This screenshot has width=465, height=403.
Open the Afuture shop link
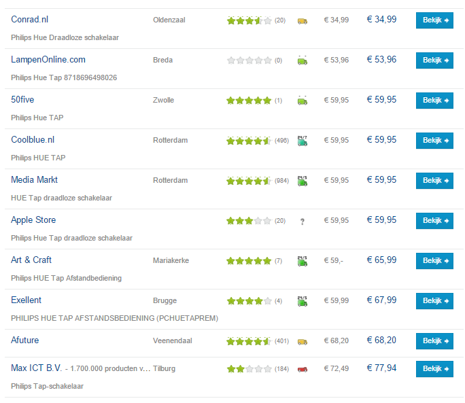(x=25, y=340)
